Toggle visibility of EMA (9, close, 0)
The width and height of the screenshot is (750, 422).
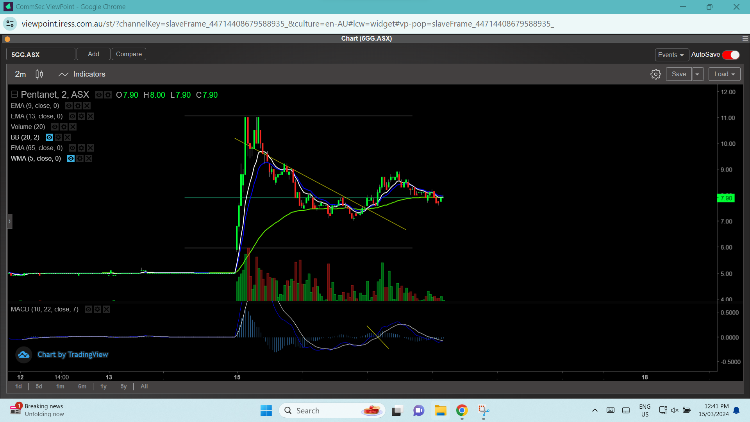point(69,106)
